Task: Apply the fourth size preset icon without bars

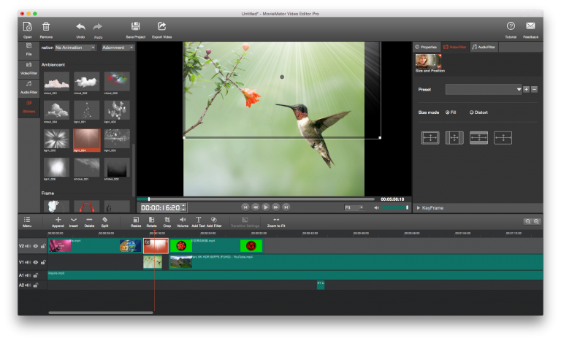Action: [503, 138]
